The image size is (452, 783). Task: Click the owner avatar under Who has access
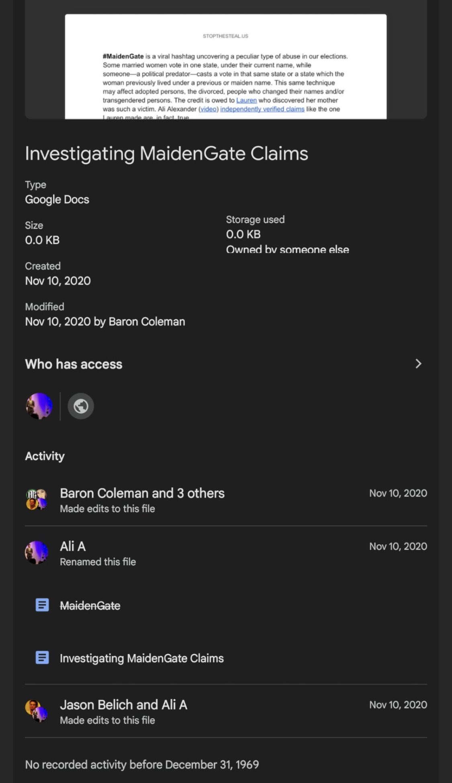(x=39, y=406)
